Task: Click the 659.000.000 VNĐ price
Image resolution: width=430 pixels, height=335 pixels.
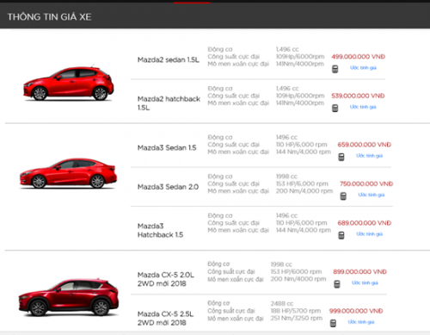Action: click(x=365, y=145)
